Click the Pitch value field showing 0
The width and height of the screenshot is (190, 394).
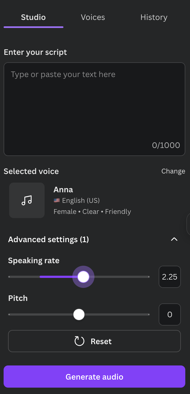point(170,314)
